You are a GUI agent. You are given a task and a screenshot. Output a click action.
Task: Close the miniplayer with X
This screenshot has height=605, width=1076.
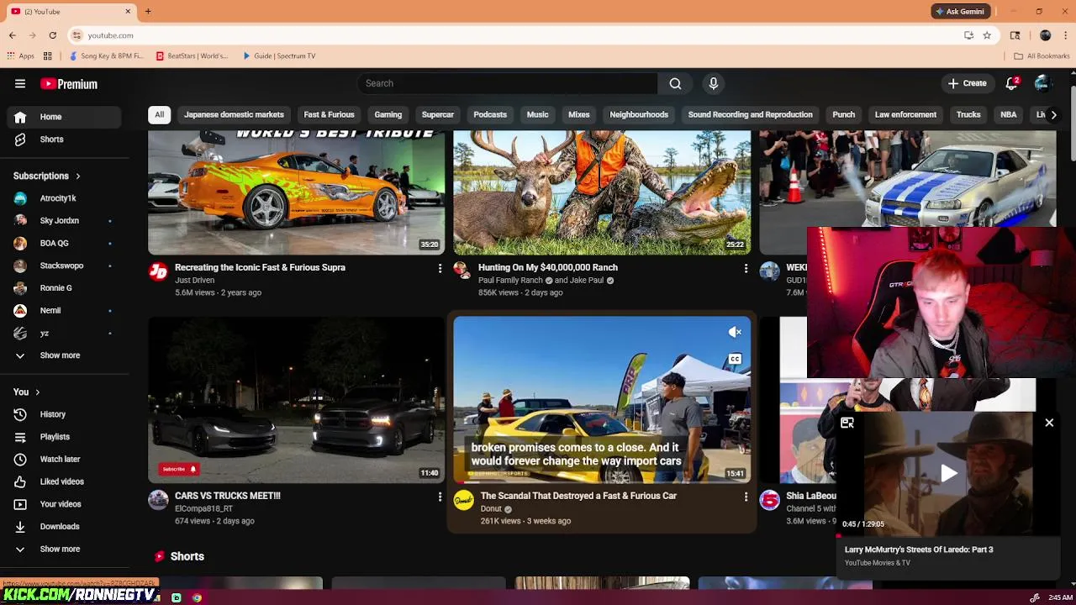click(1049, 423)
